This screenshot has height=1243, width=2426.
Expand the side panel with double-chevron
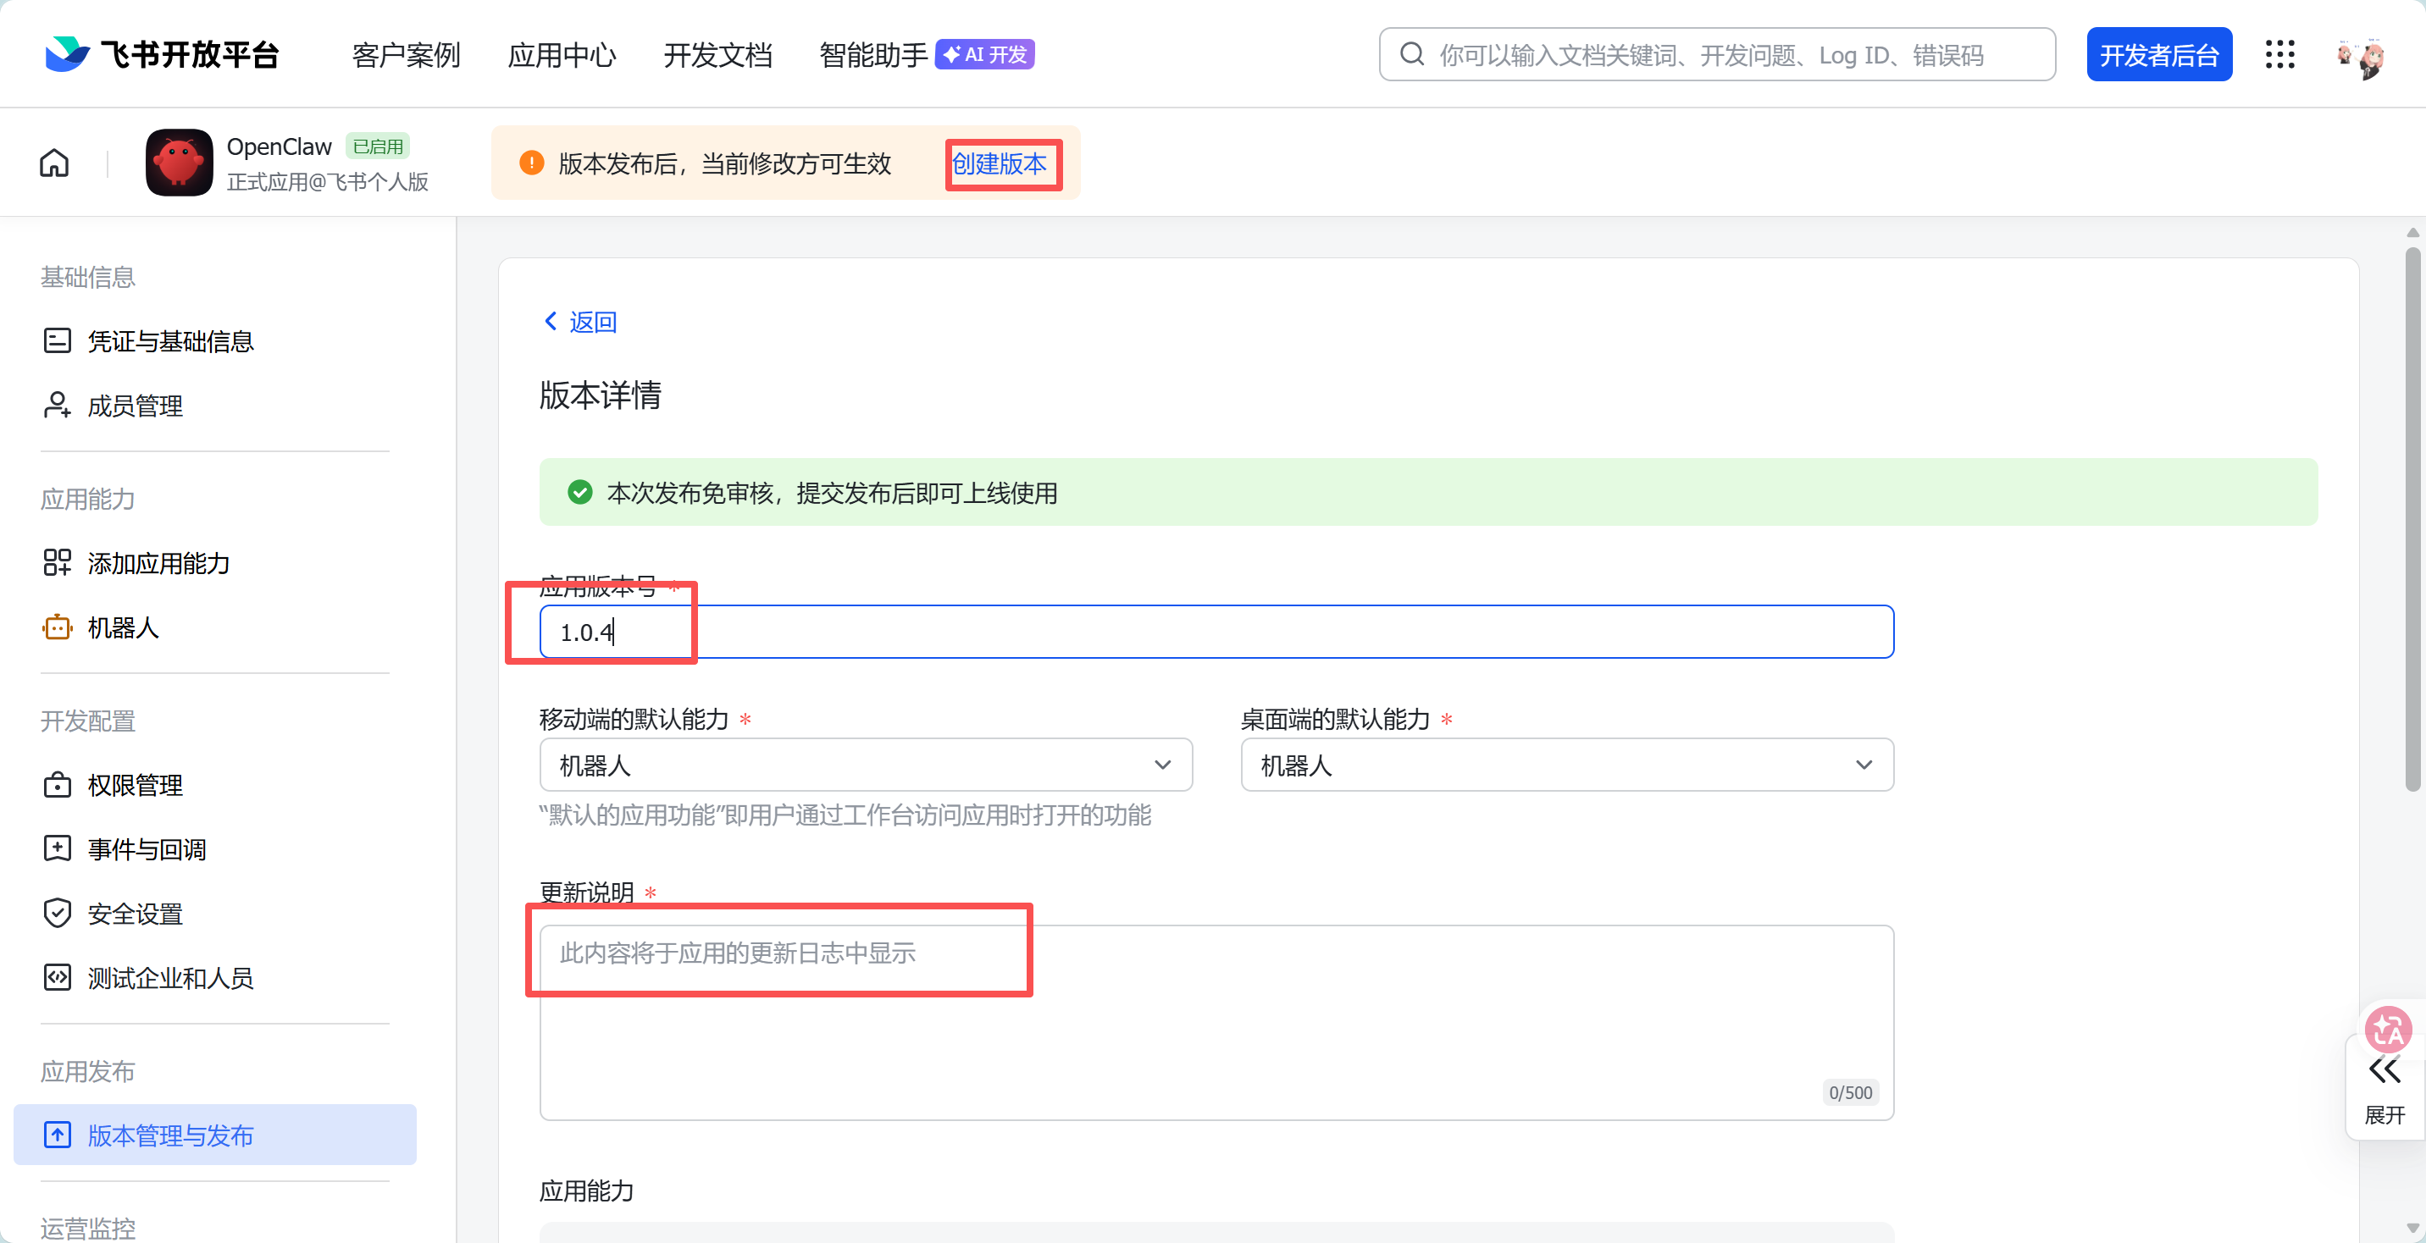[2384, 1070]
